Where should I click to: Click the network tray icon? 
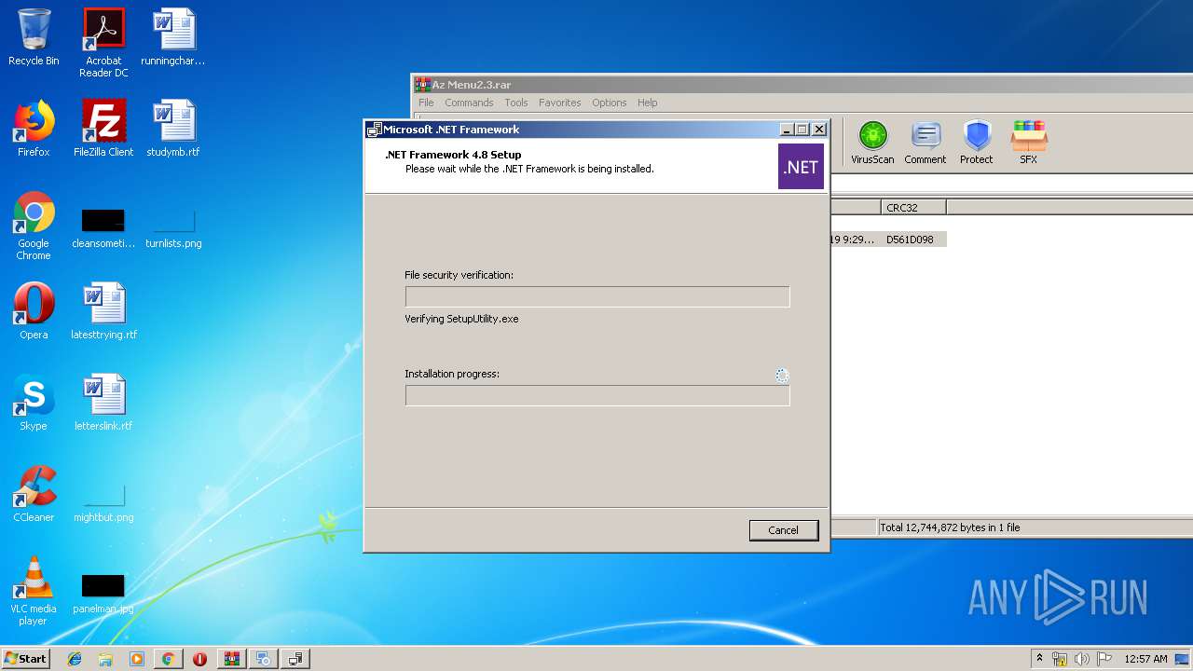click(x=1060, y=659)
